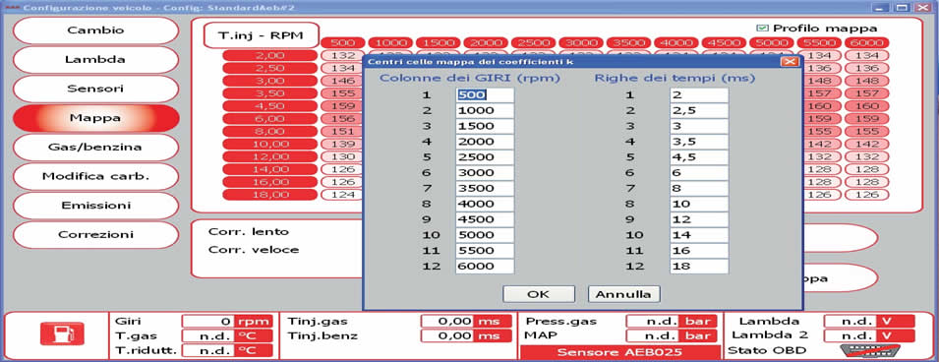Edit GIRI column 11 field with 5500
Image resolution: width=939 pixels, height=362 pixels.
tap(485, 251)
